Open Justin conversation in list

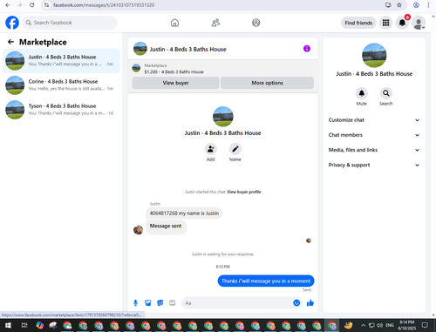point(61,61)
